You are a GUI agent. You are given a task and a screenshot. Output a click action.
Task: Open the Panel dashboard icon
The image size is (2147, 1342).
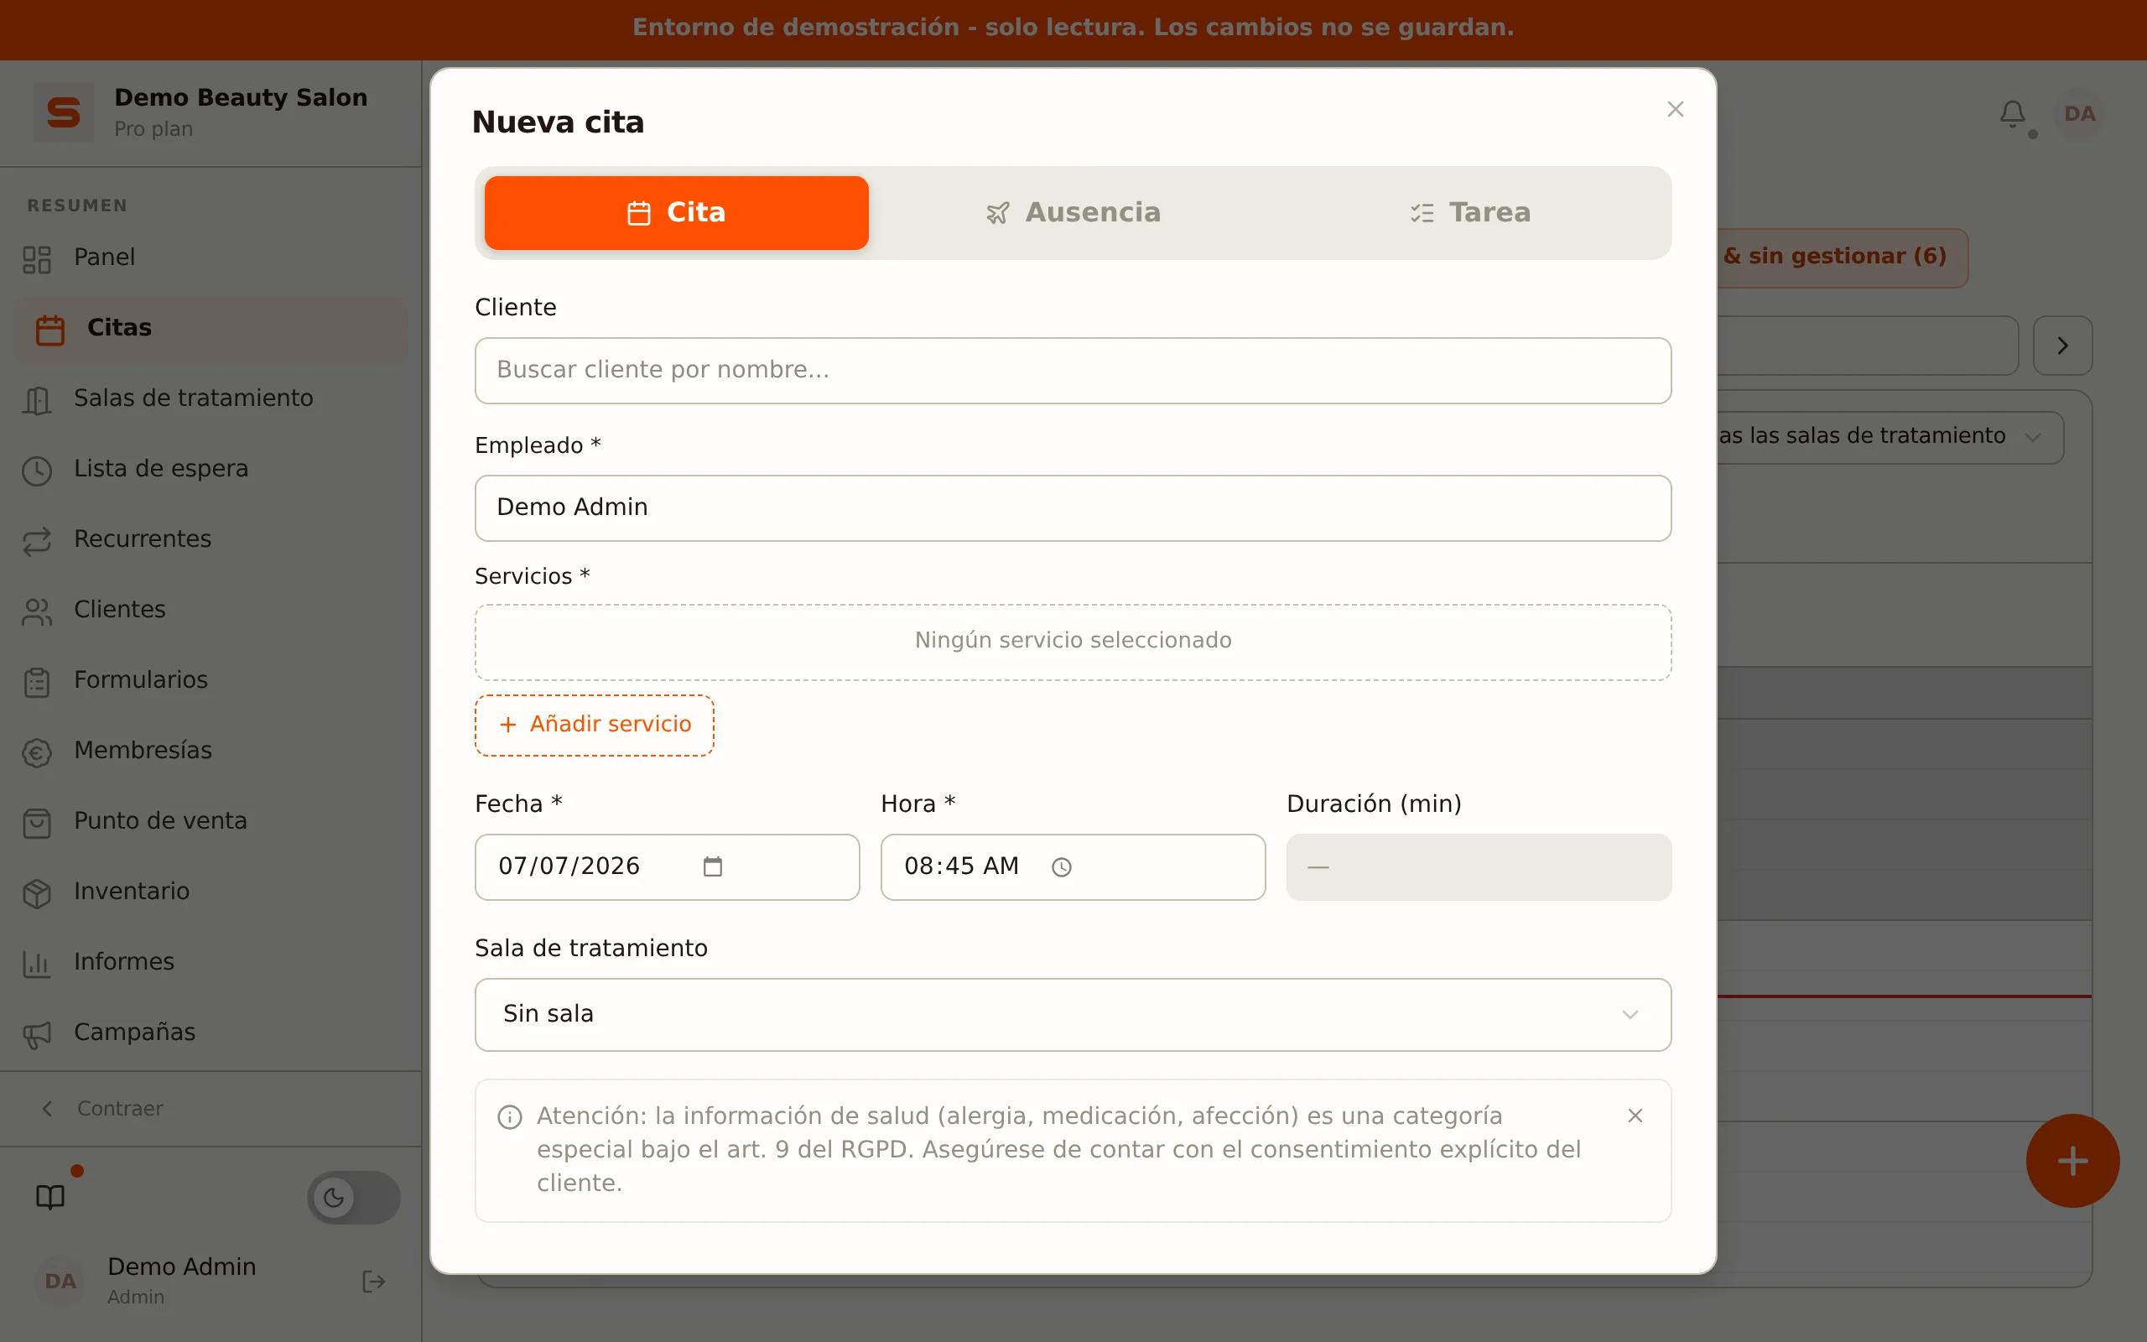coord(36,259)
